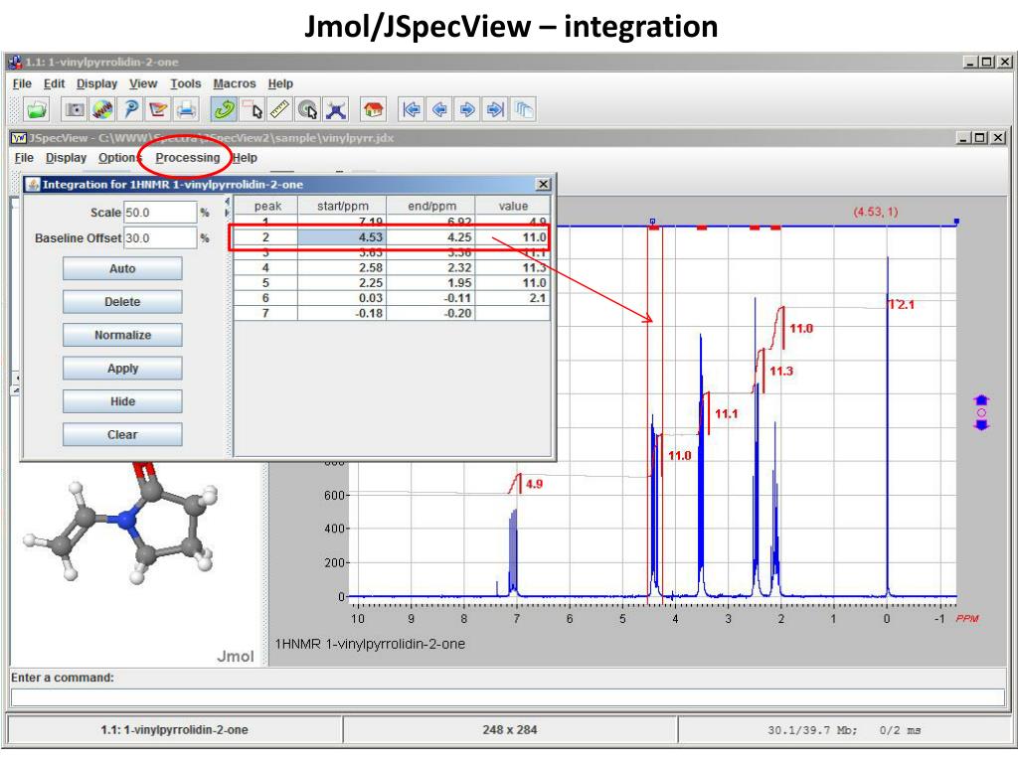Click the 4.9 integral label on spectrum
Image resolution: width=1018 pixels, height=763 pixels.
534,484
